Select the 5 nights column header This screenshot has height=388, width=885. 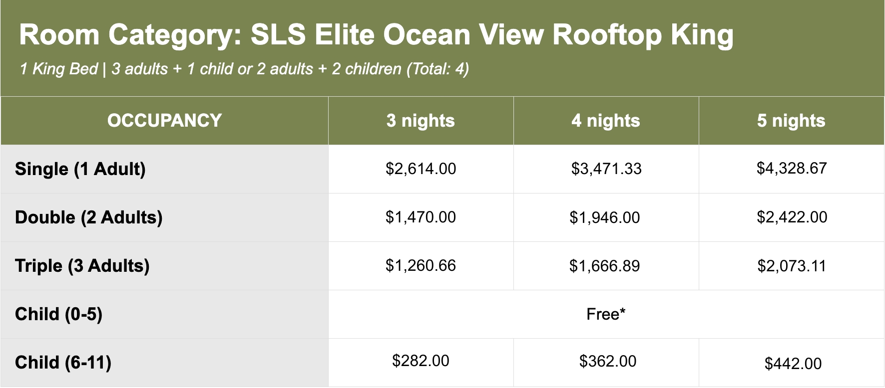click(x=791, y=121)
